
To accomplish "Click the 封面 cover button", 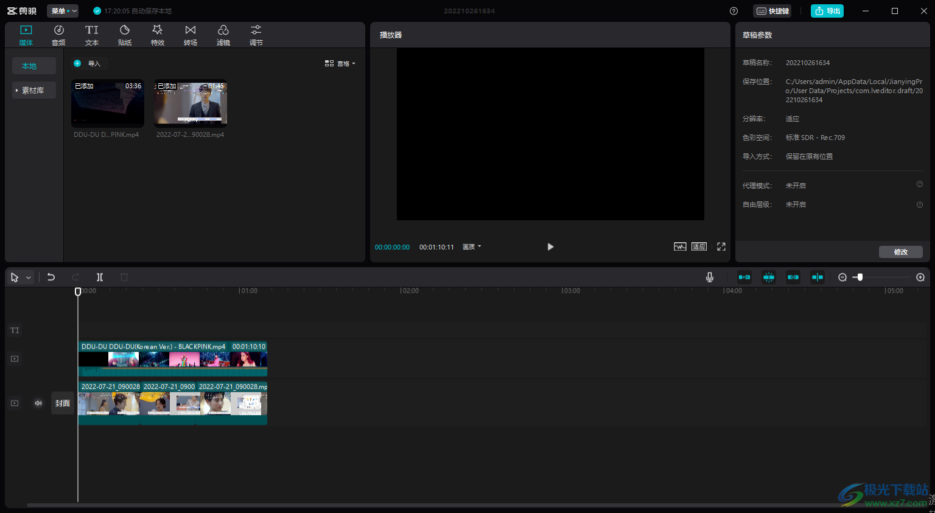I will point(63,403).
